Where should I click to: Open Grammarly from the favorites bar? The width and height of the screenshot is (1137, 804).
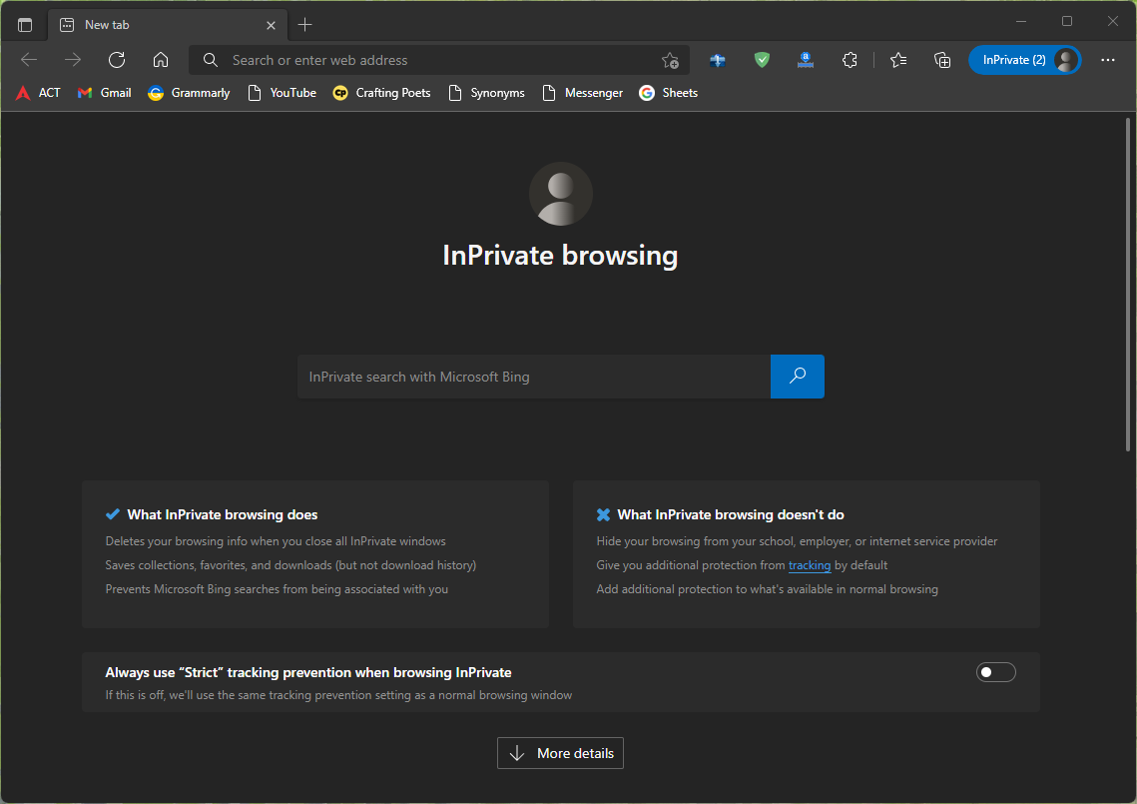(188, 92)
